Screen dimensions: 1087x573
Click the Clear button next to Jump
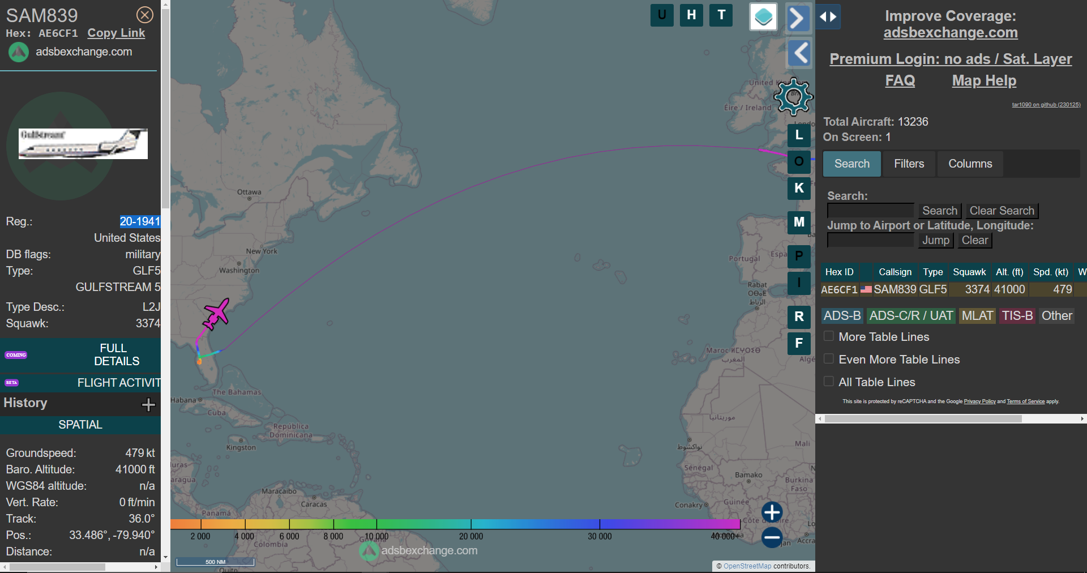point(974,240)
